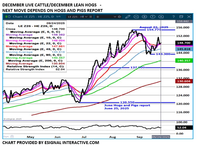Click Moving Average (E, 45, 0, C) row
The image size is (201, 149).
[x=35, y=49]
